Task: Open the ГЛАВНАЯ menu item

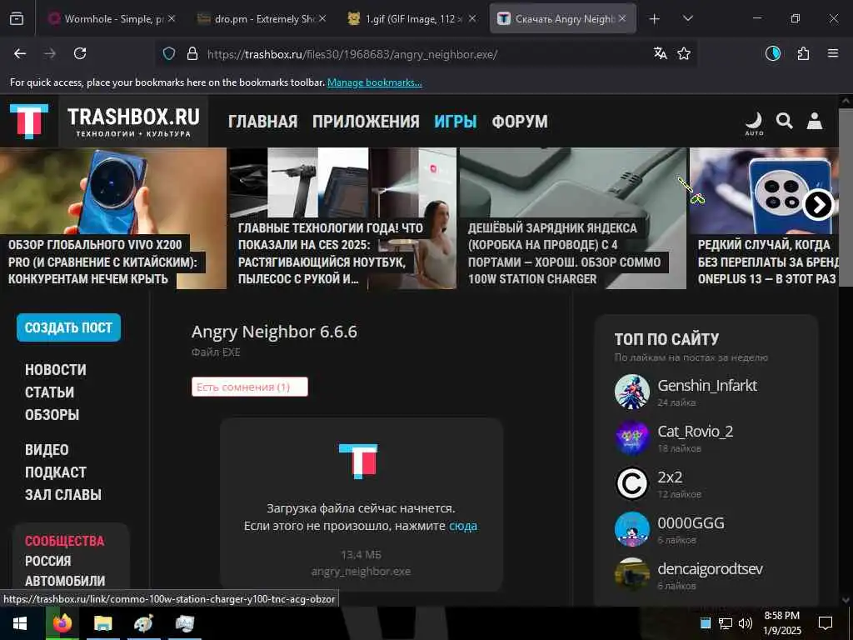Action: click(x=262, y=122)
